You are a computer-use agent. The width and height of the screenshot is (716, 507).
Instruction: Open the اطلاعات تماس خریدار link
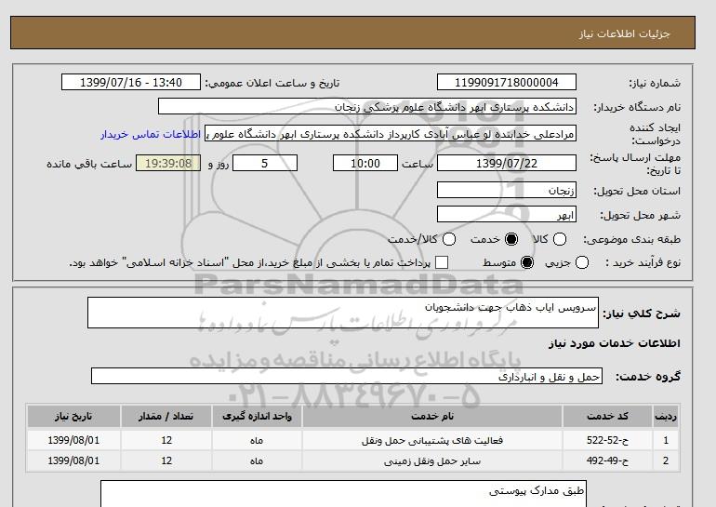151,134
